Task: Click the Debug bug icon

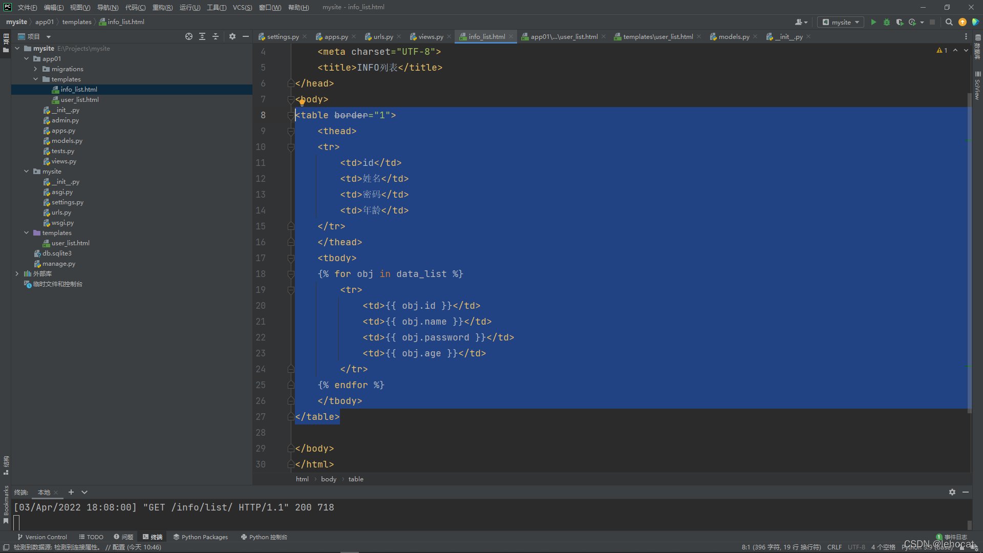Action: pos(887,22)
